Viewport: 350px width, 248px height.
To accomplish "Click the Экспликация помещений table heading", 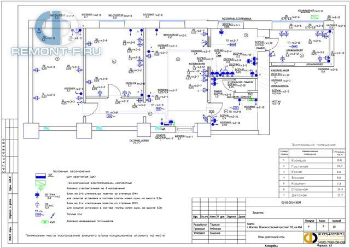I will point(313,145).
